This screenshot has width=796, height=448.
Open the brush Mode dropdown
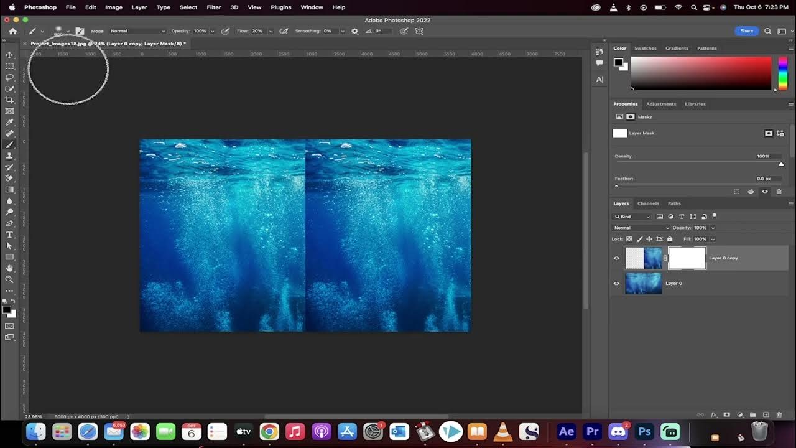tap(137, 31)
